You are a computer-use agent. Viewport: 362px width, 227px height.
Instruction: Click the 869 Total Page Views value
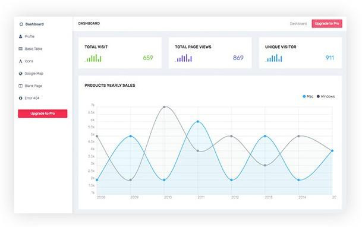(238, 58)
